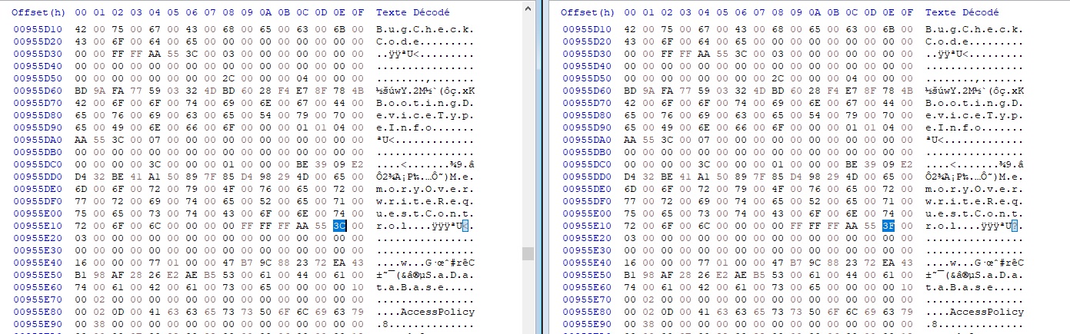
Task: Select offset 00955DC0 in the right pane
Action: [587, 164]
